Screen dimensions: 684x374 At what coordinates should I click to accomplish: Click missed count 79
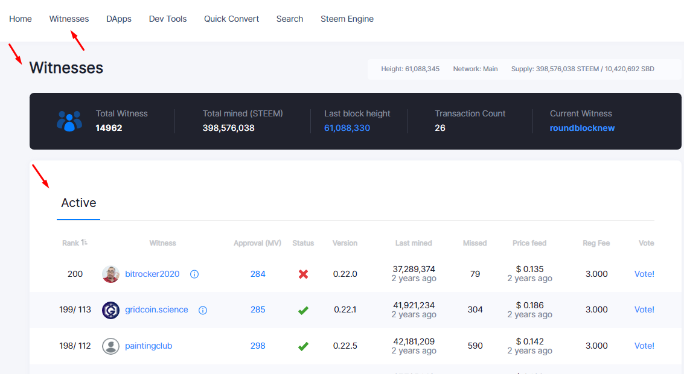475,274
